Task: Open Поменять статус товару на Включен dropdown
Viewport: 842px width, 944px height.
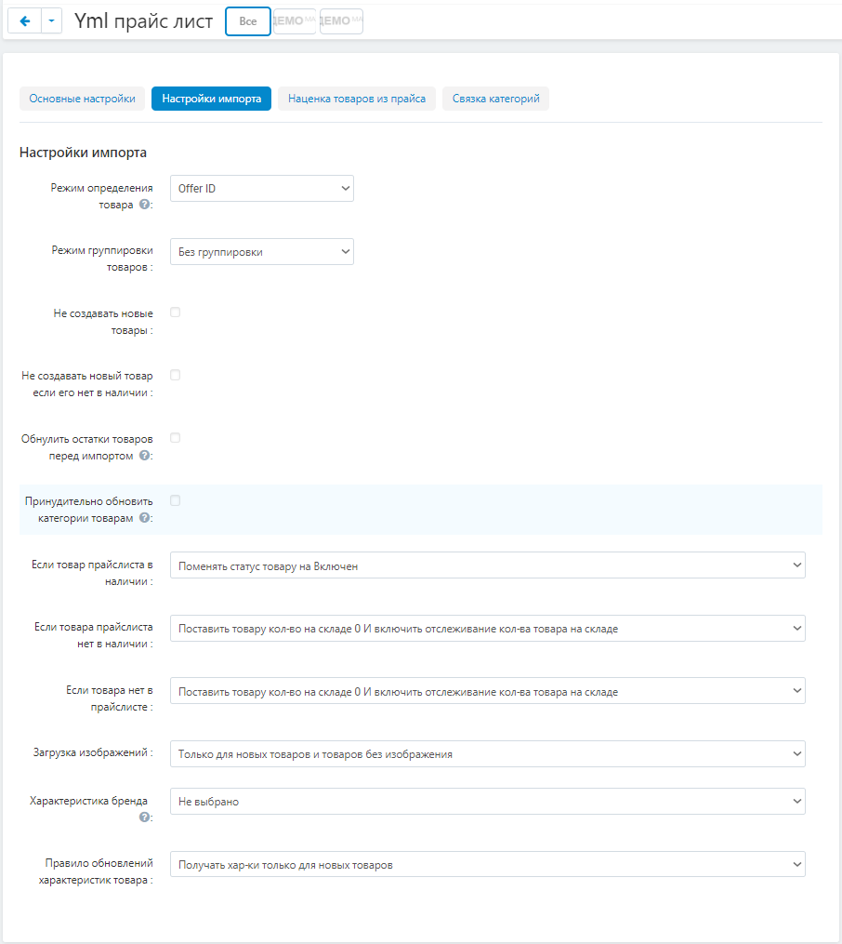Action: [487, 565]
